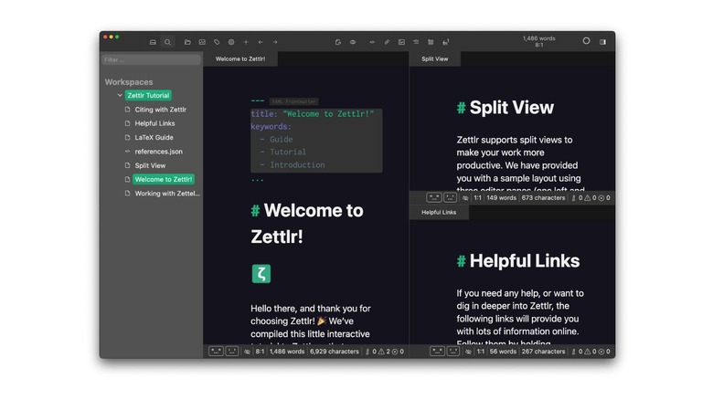Open the file manager drawer icon in toolbar
Image resolution: width=713 pixels, height=400 pixels.
[x=153, y=42]
